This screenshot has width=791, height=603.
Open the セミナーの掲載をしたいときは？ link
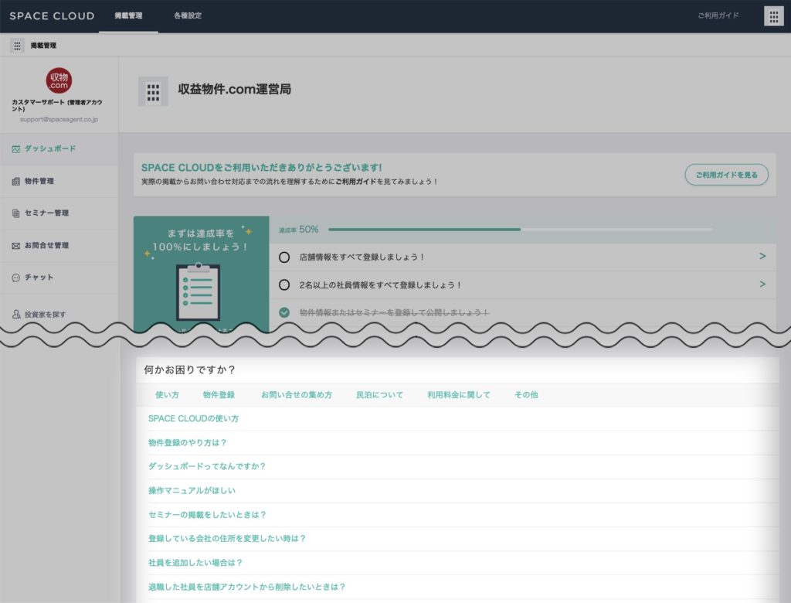[207, 515]
